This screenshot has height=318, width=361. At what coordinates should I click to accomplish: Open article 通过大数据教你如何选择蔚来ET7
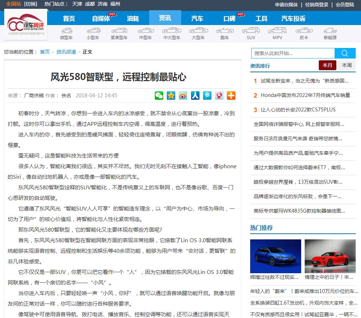pyautogui.click(x=299, y=167)
